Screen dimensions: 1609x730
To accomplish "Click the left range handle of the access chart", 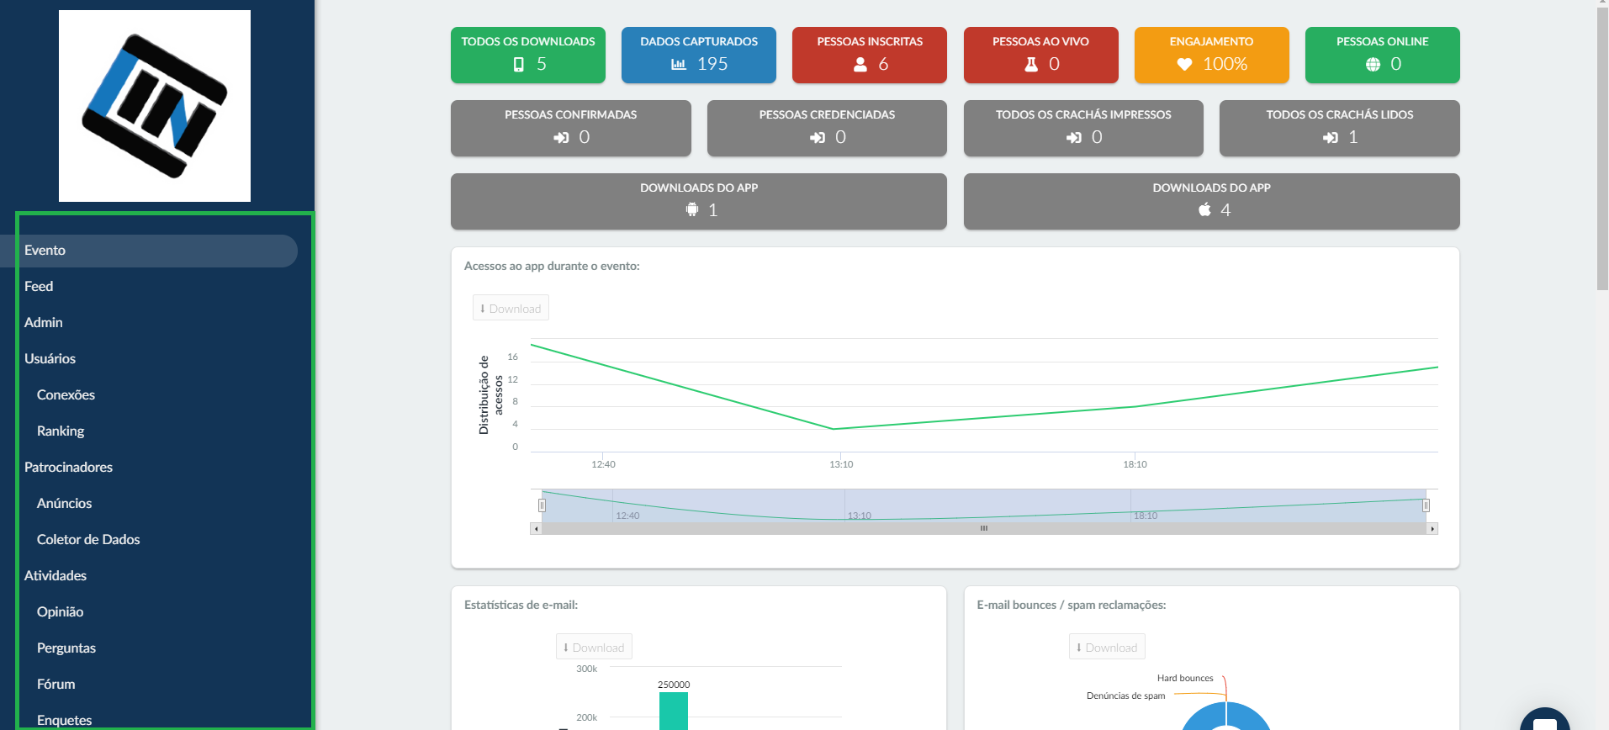I will (542, 505).
